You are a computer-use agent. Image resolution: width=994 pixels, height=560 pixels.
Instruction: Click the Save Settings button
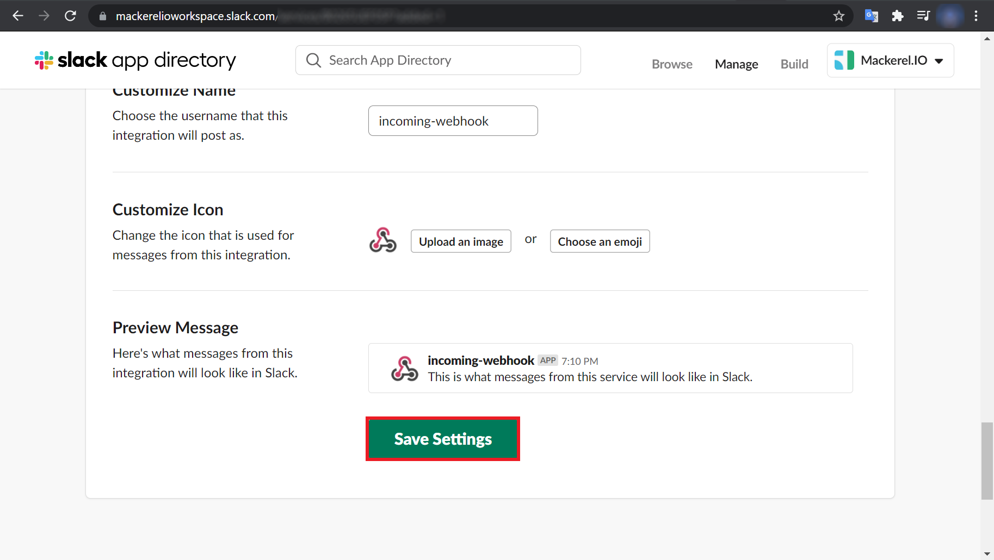pyautogui.click(x=442, y=439)
